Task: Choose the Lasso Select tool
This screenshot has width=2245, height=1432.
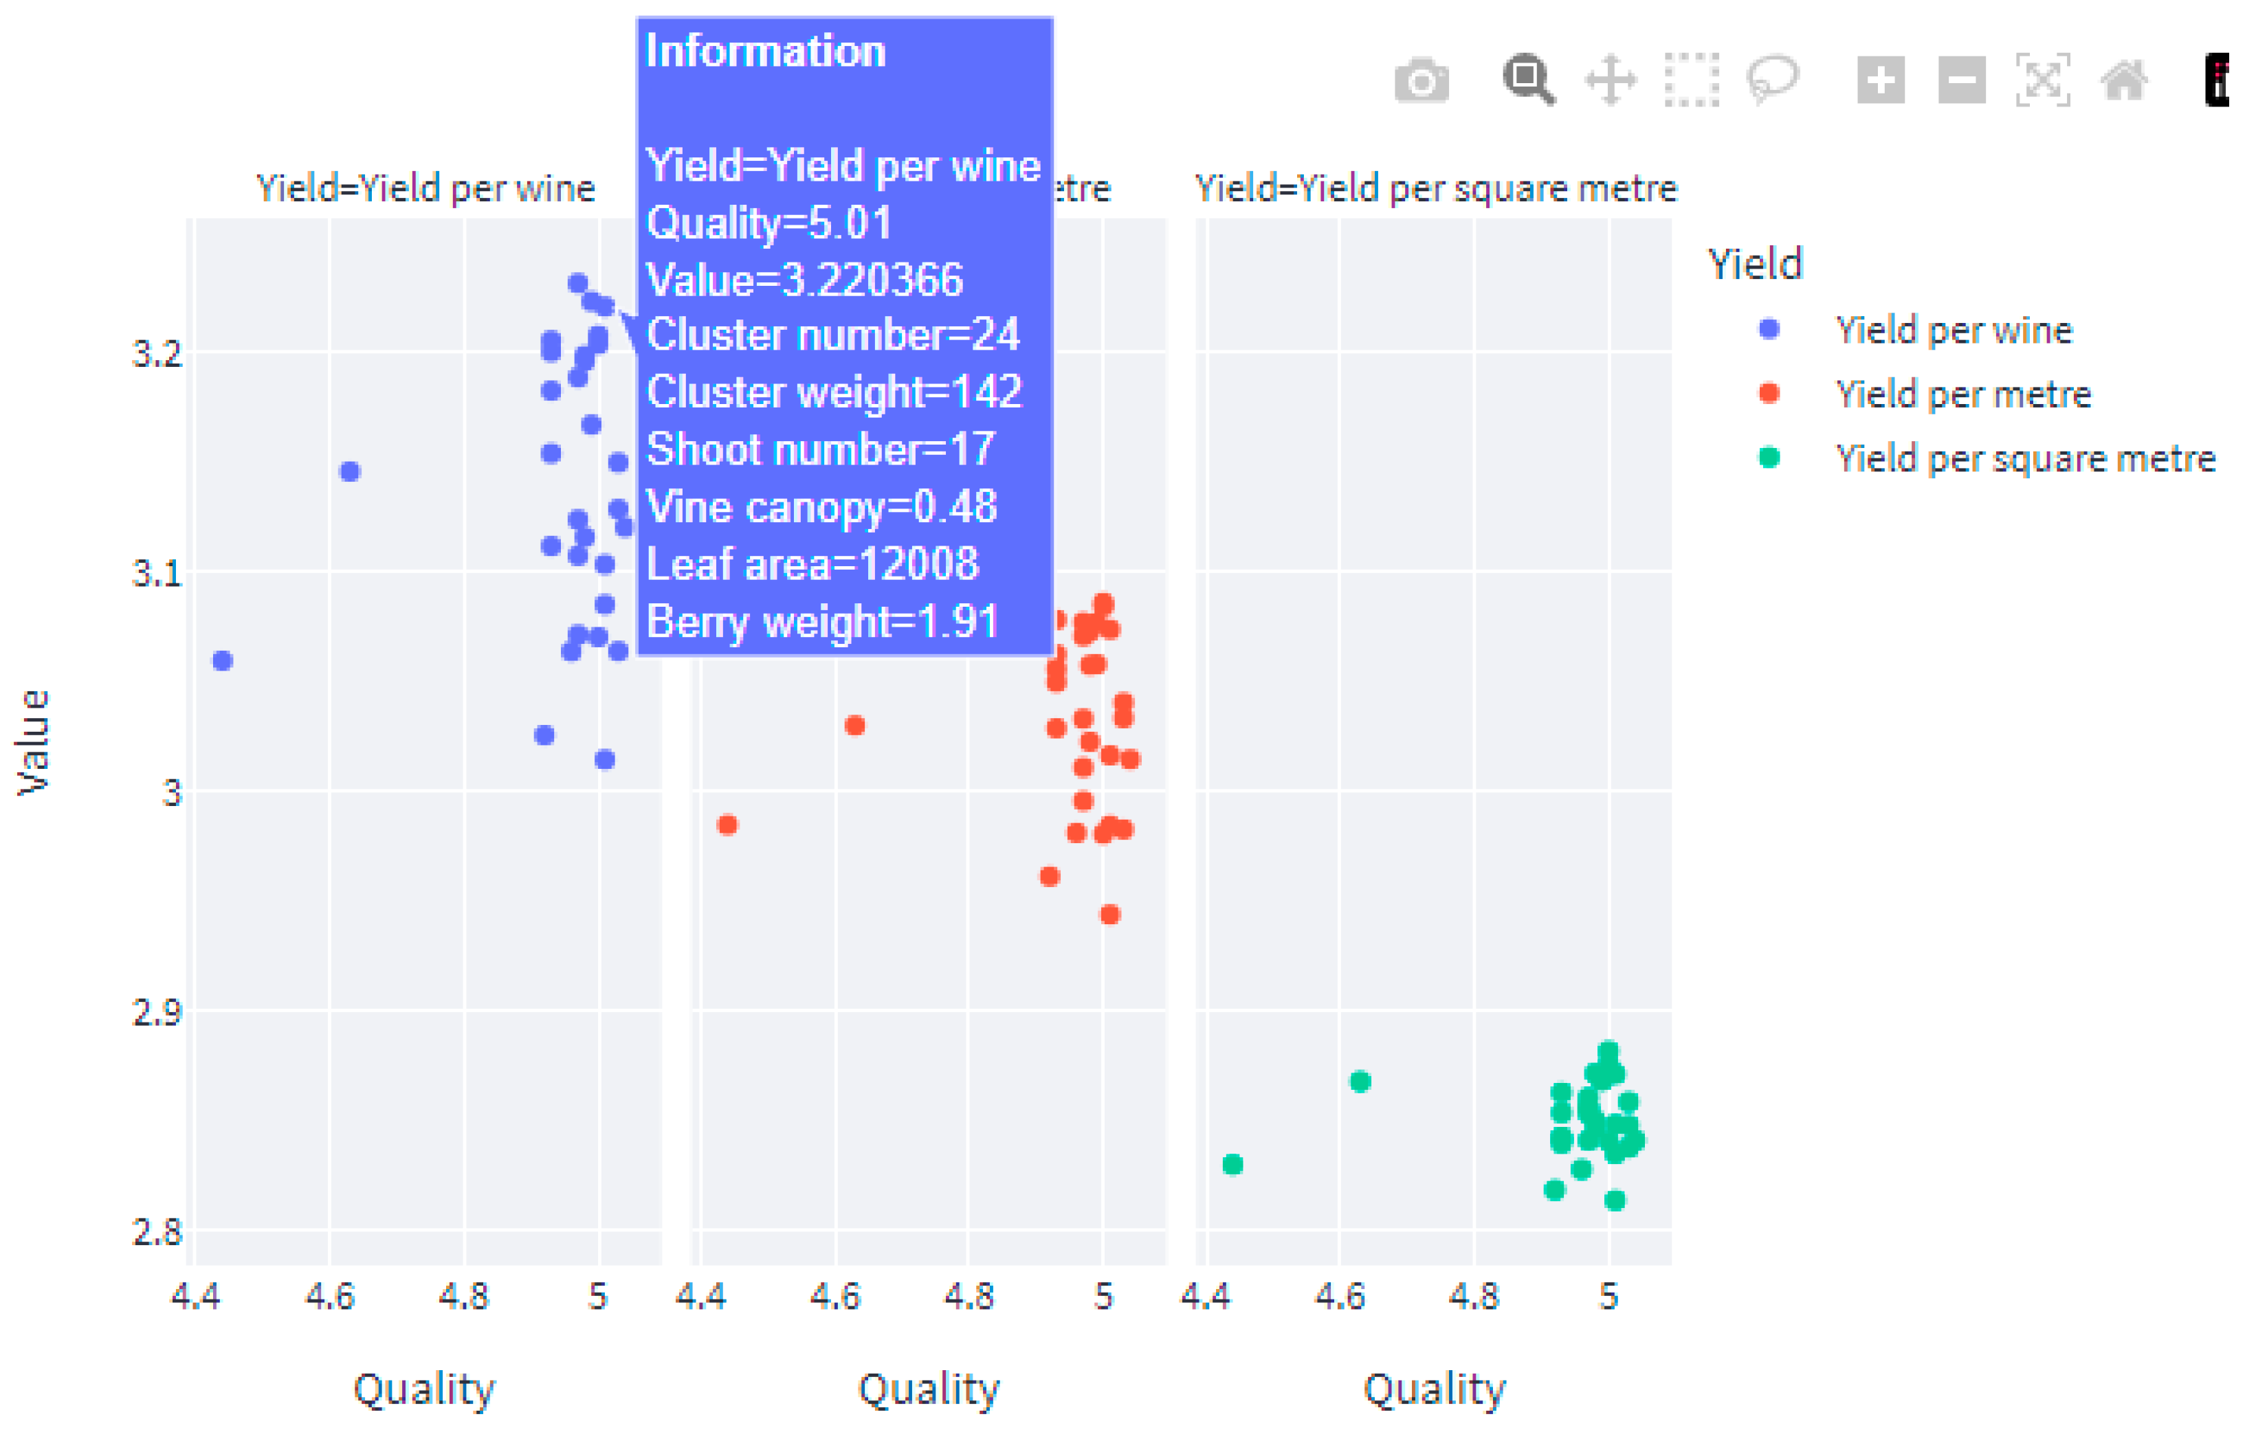Action: pyautogui.click(x=1773, y=80)
